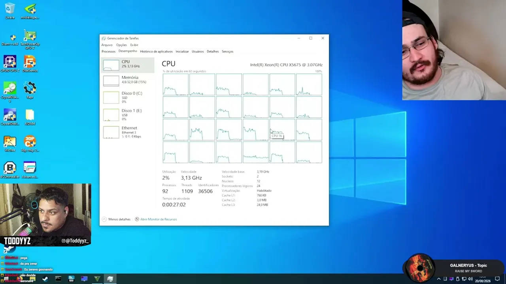Open the Exibir menu
The image size is (506, 284).
pos(134,45)
